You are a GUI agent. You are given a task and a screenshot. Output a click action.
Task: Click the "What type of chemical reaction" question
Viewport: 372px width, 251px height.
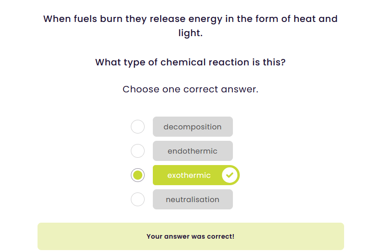[190, 62]
